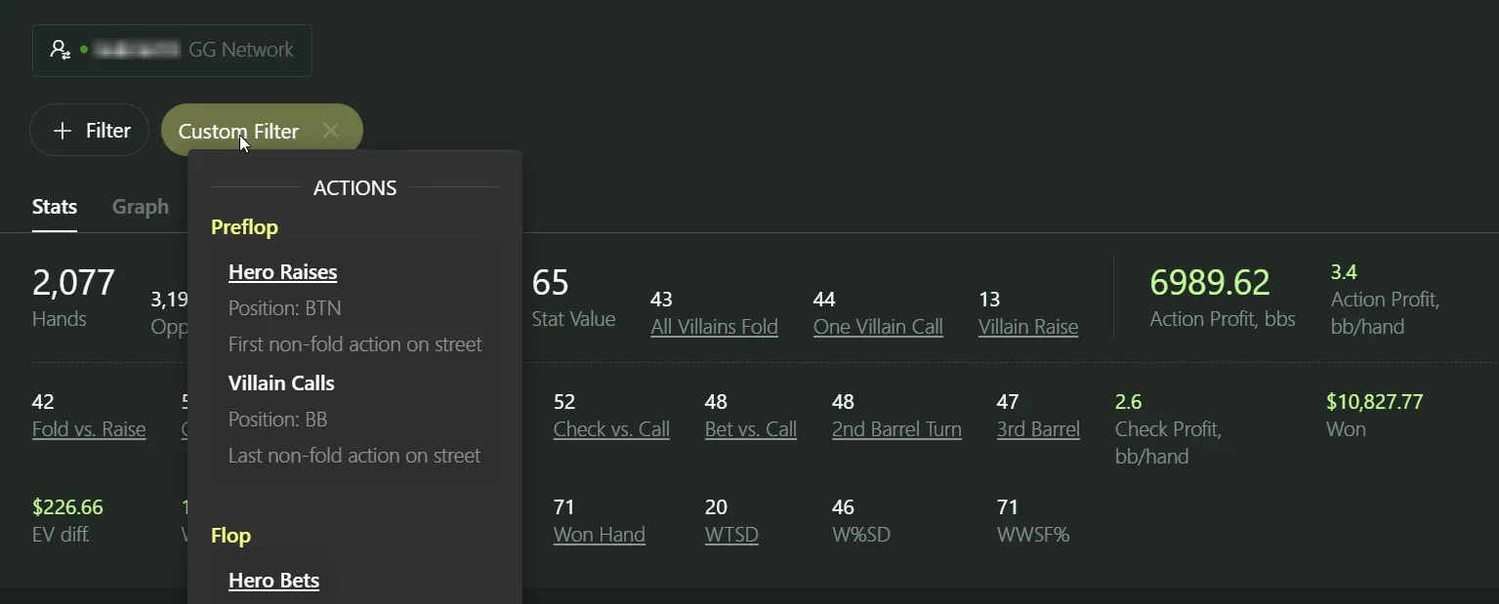
Task: Click the 2nd Barrel Turn stat
Action: tap(896, 429)
